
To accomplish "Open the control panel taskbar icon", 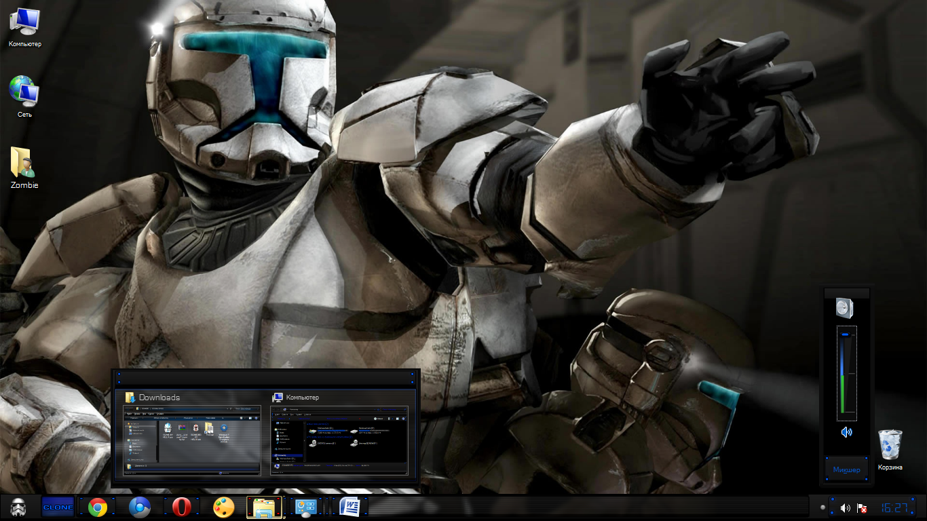I will click(306, 507).
